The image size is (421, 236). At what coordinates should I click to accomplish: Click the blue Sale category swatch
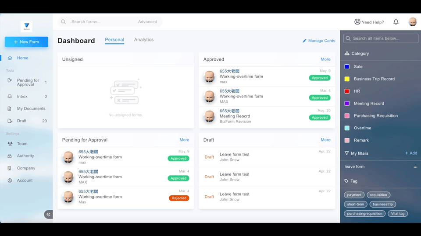[x=347, y=67]
